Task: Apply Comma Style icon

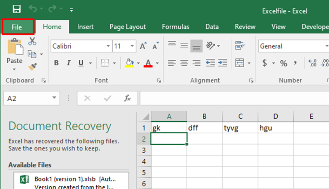Action: point(295,63)
